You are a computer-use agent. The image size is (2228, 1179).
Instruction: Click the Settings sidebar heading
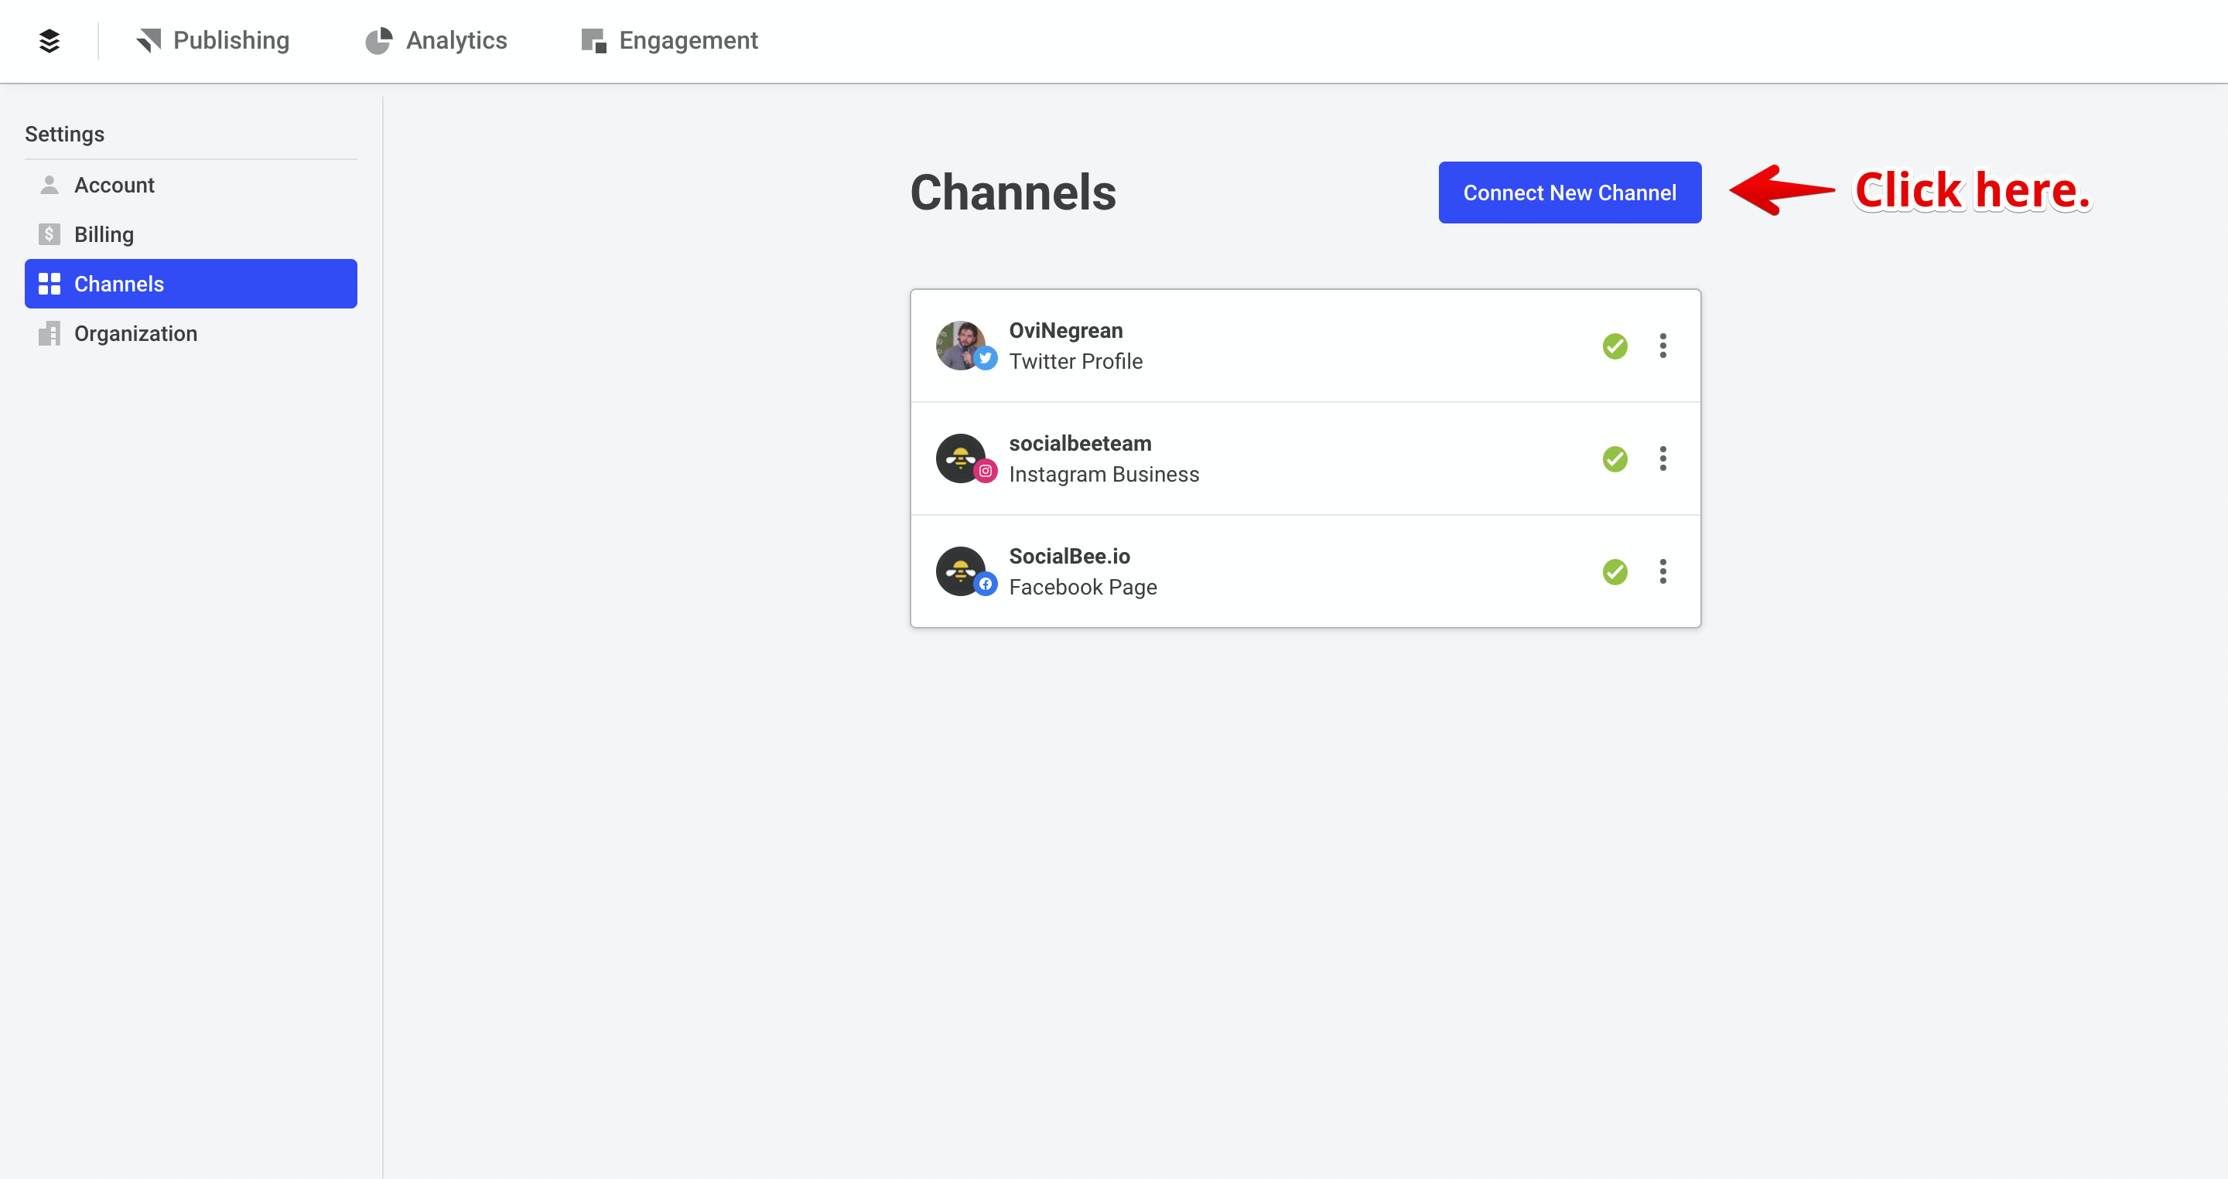65,134
